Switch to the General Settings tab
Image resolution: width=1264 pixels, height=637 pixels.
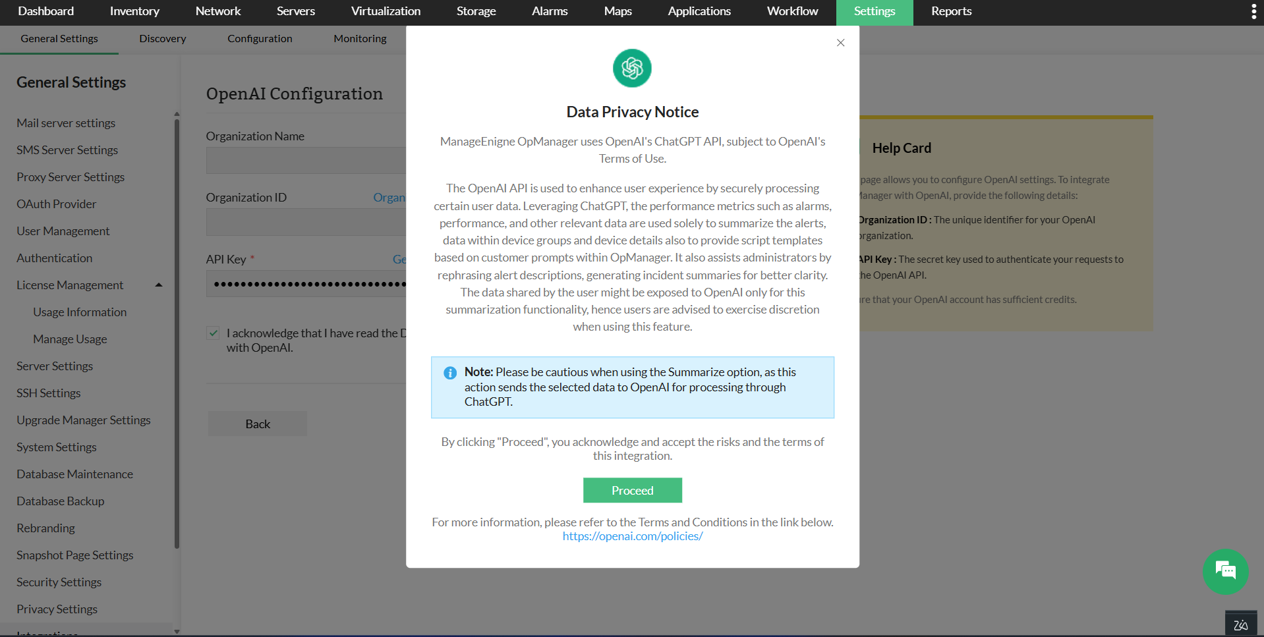click(59, 39)
